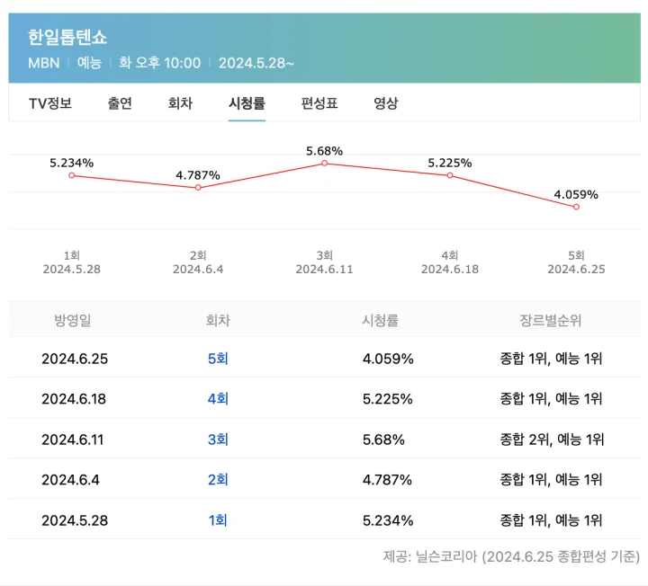This screenshot has height=586, width=648.
Task: Switch to the 출연 tab
Action: click(x=120, y=103)
